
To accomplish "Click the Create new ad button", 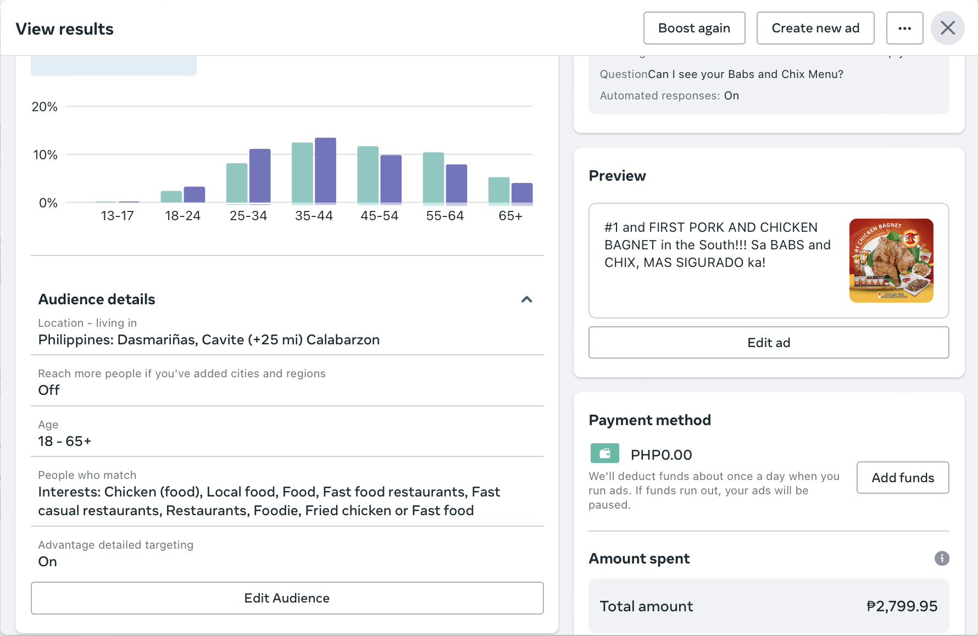I will tap(815, 28).
